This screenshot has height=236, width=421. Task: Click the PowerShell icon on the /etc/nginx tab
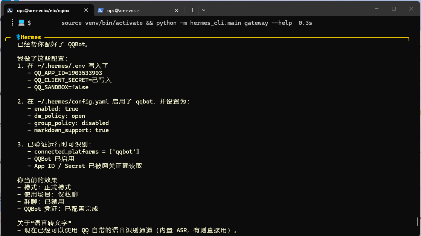point(9,10)
